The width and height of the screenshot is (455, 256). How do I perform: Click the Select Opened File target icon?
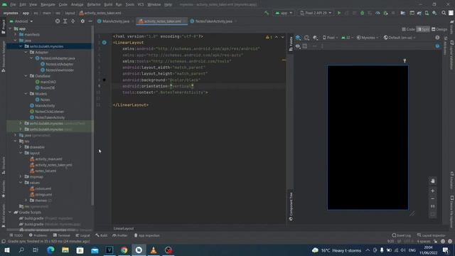(58, 21)
